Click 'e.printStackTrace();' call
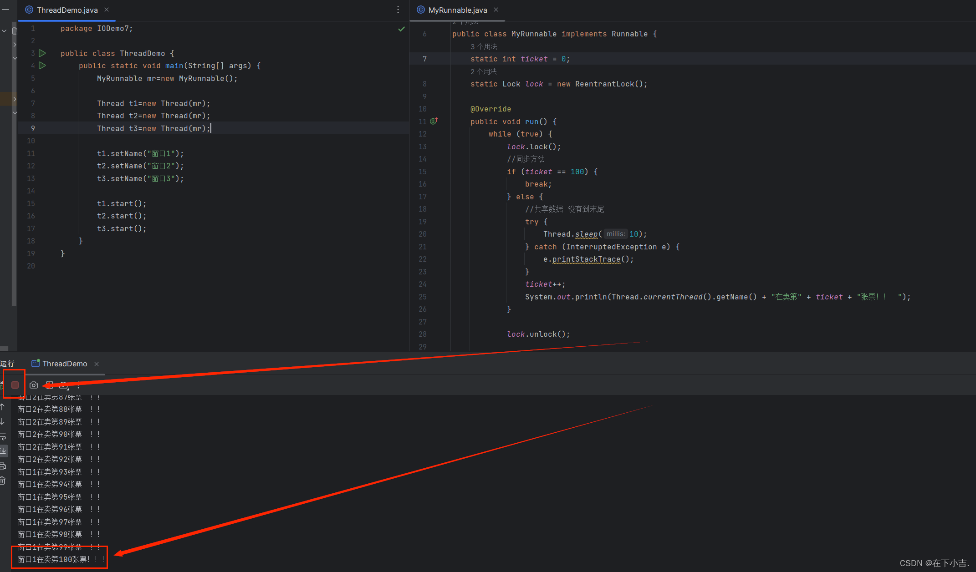The height and width of the screenshot is (572, 976). tap(588, 259)
